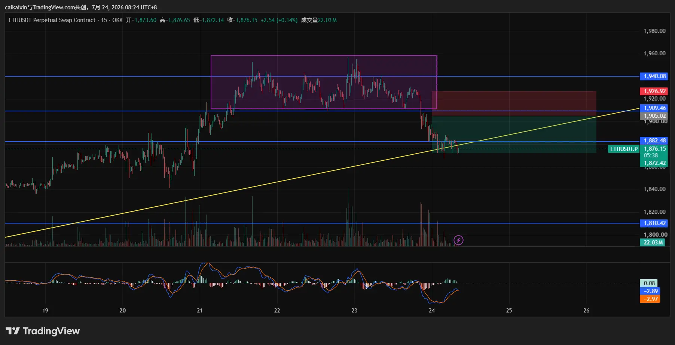The image size is (675, 345).
Task: Click the red 1,926.92 stop price label
Action: click(654, 91)
